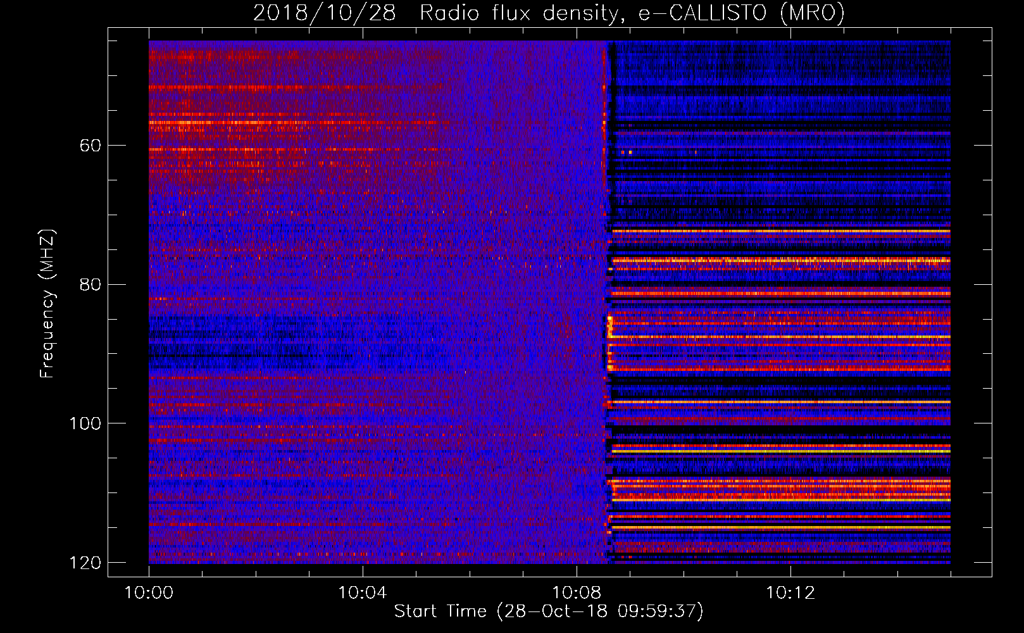Click the 120 frequency tick label
1024x633 pixels.
click(85, 563)
